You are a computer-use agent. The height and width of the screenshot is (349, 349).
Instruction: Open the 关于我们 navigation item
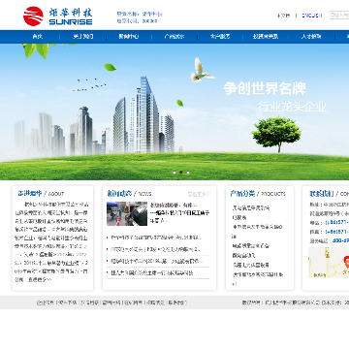[x=83, y=37]
